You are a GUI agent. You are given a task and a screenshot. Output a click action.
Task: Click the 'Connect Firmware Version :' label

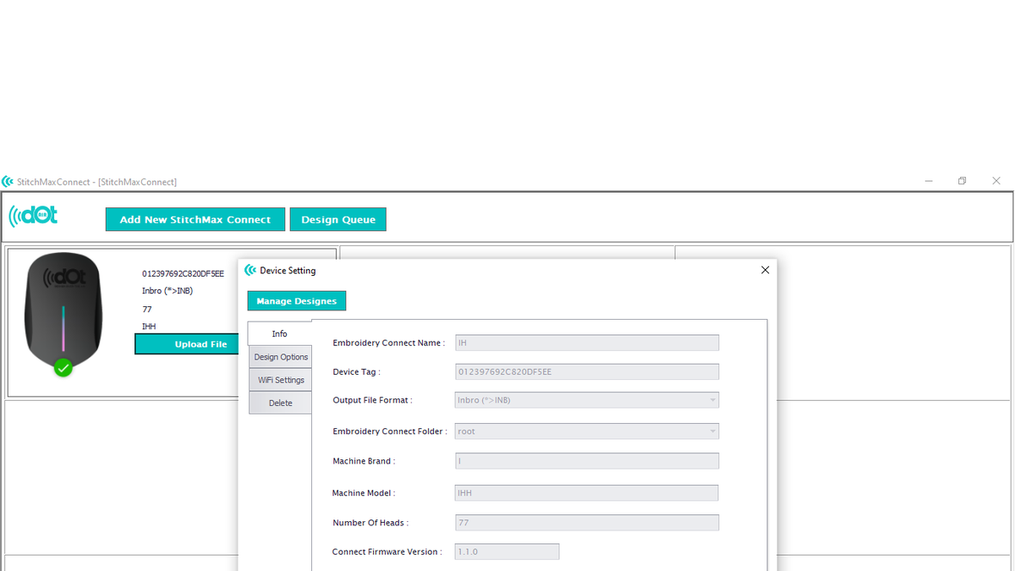point(387,552)
